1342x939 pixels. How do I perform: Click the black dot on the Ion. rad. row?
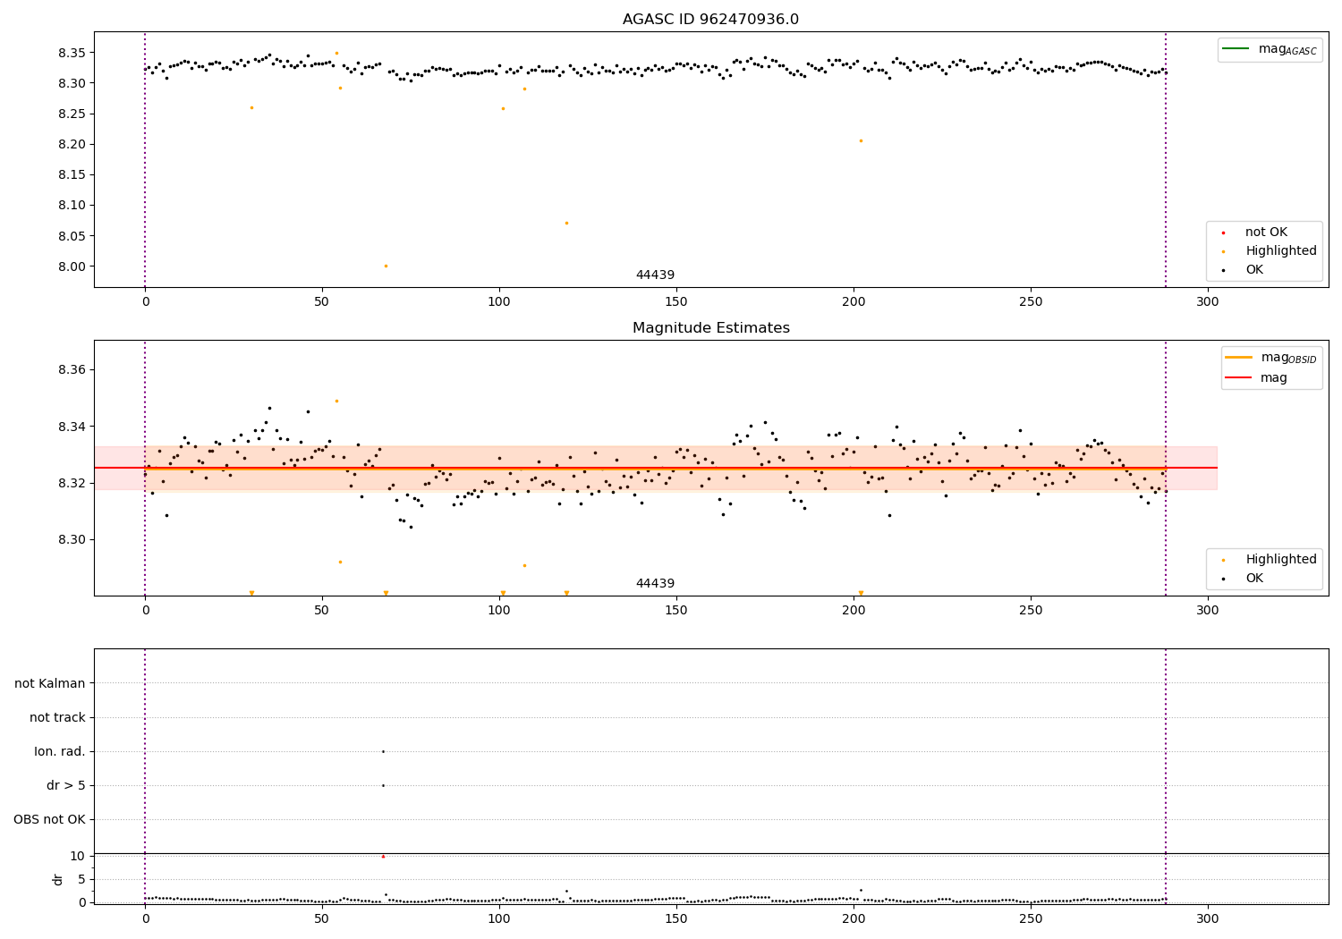coord(383,751)
